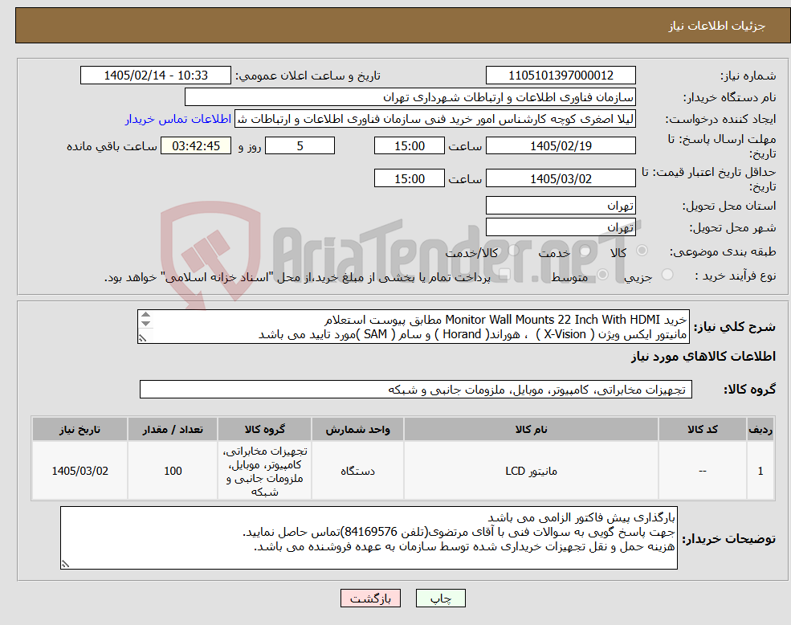Click delivery city field تهران
This screenshot has width=791, height=625.
561,227
